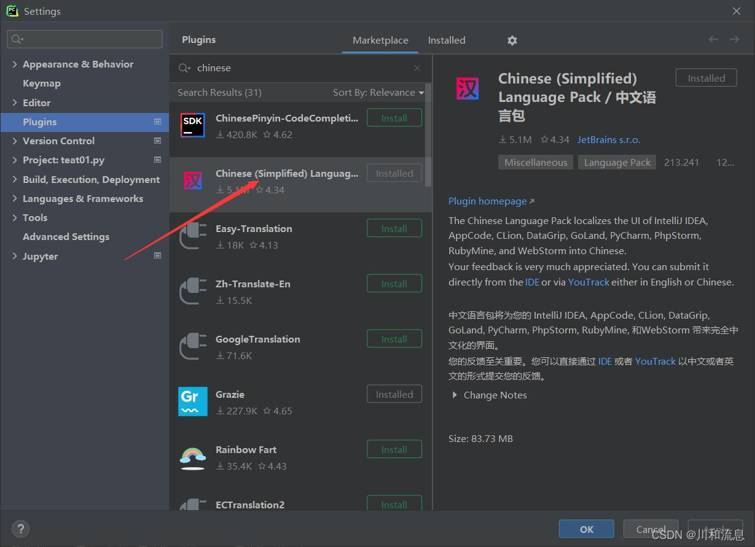Click project-level icon beside Version Control
This screenshot has width=755, height=547.
(x=157, y=141)
